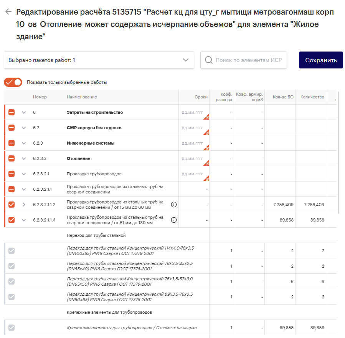Image resolution: width=345 pixels, height=338 pixels.
Task: Click the back arrow to exit calculation editing
Action: point(8,12)
